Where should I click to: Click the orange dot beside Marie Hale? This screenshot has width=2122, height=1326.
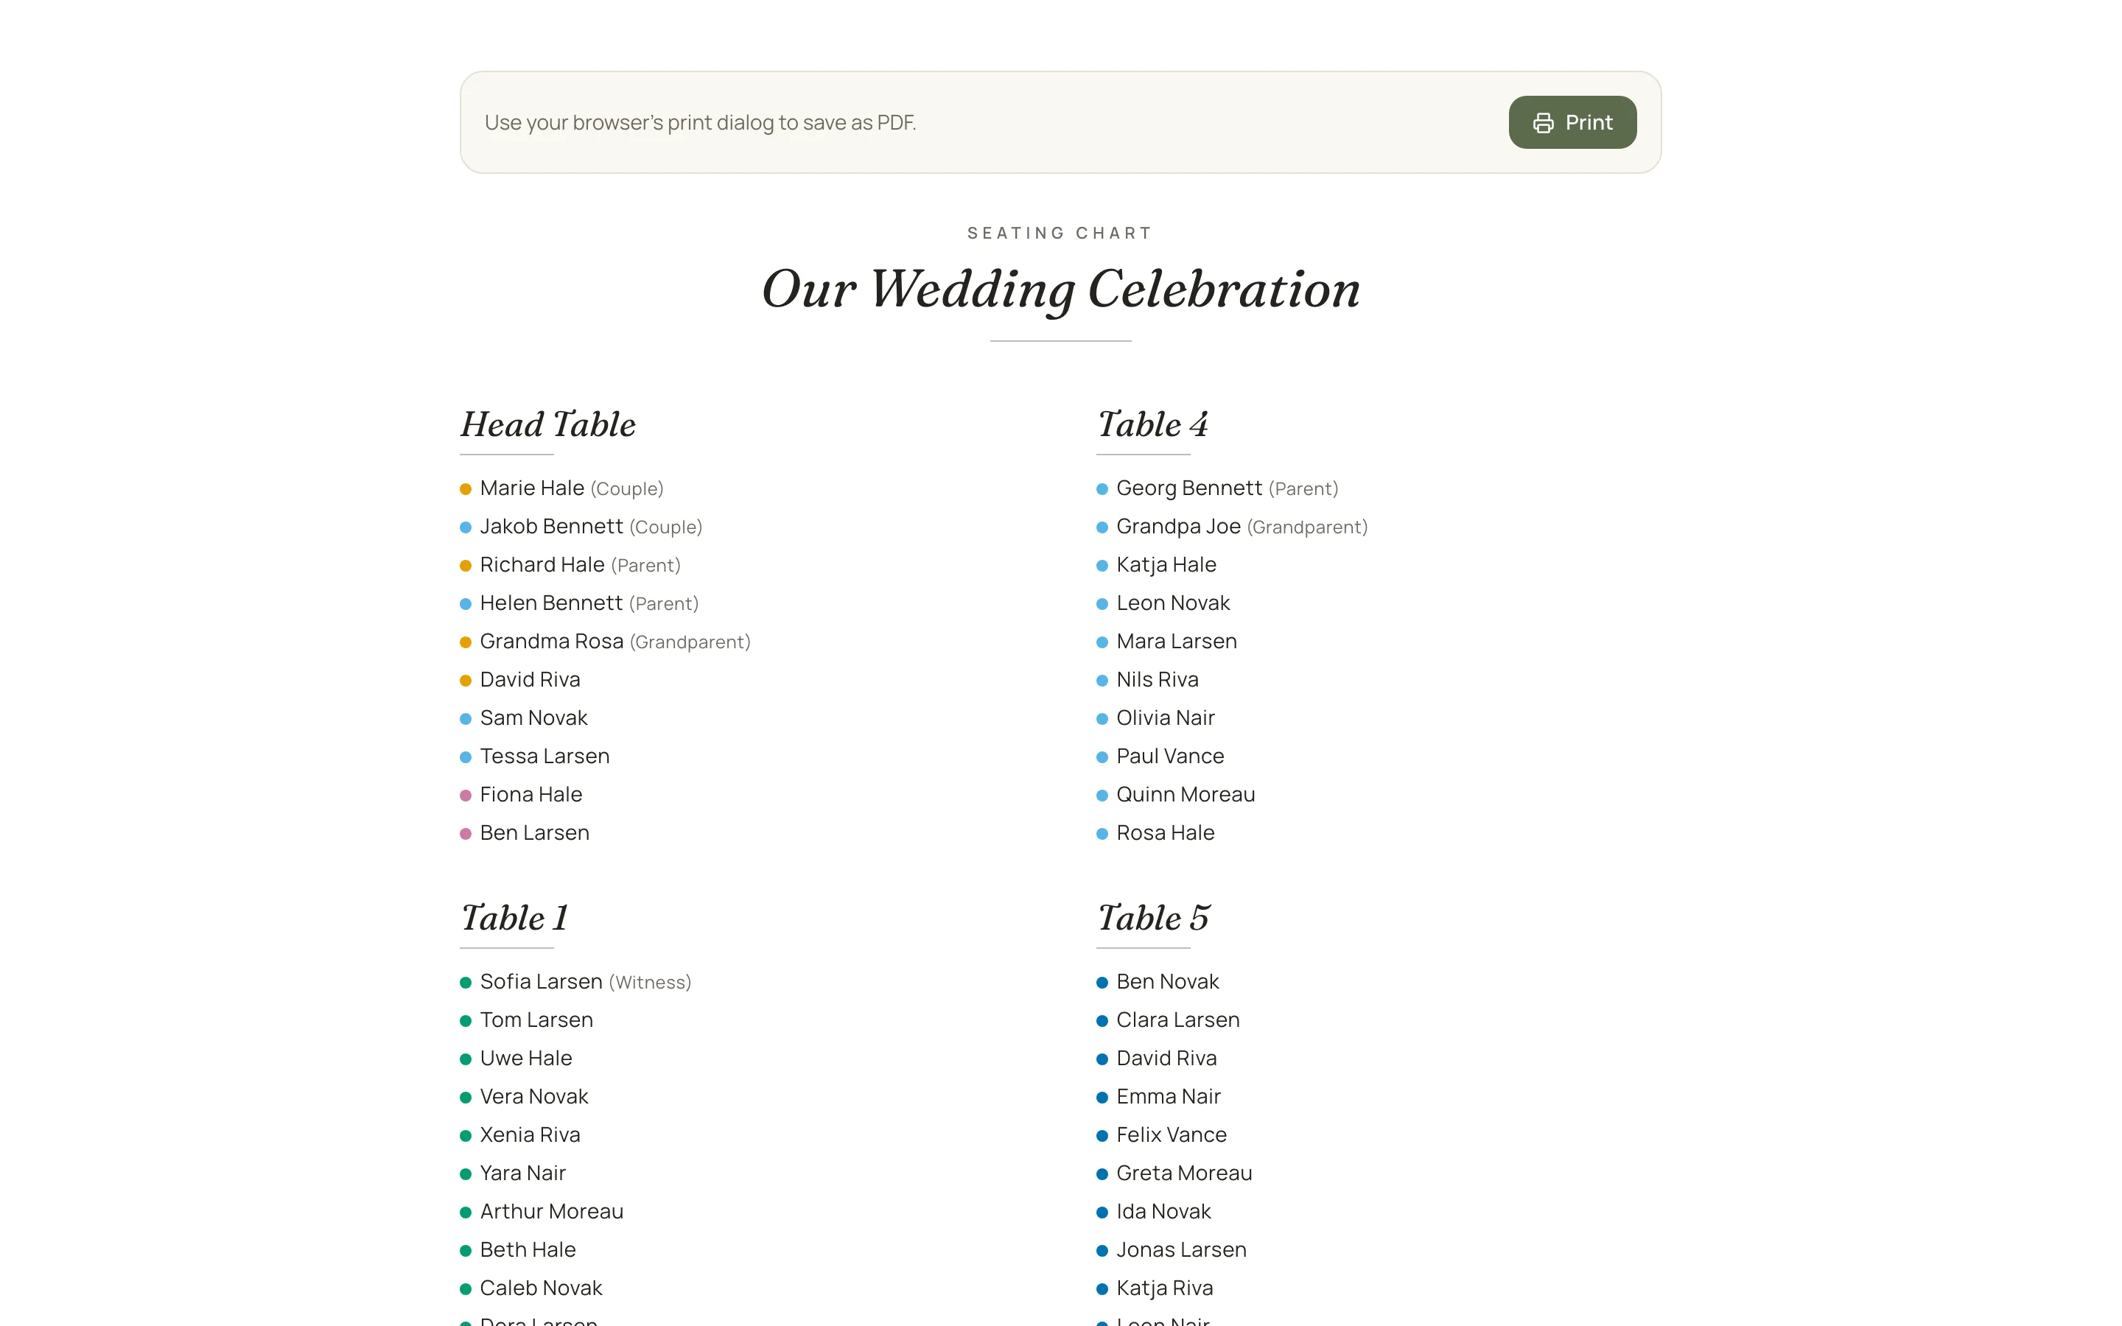coord(466,489)
